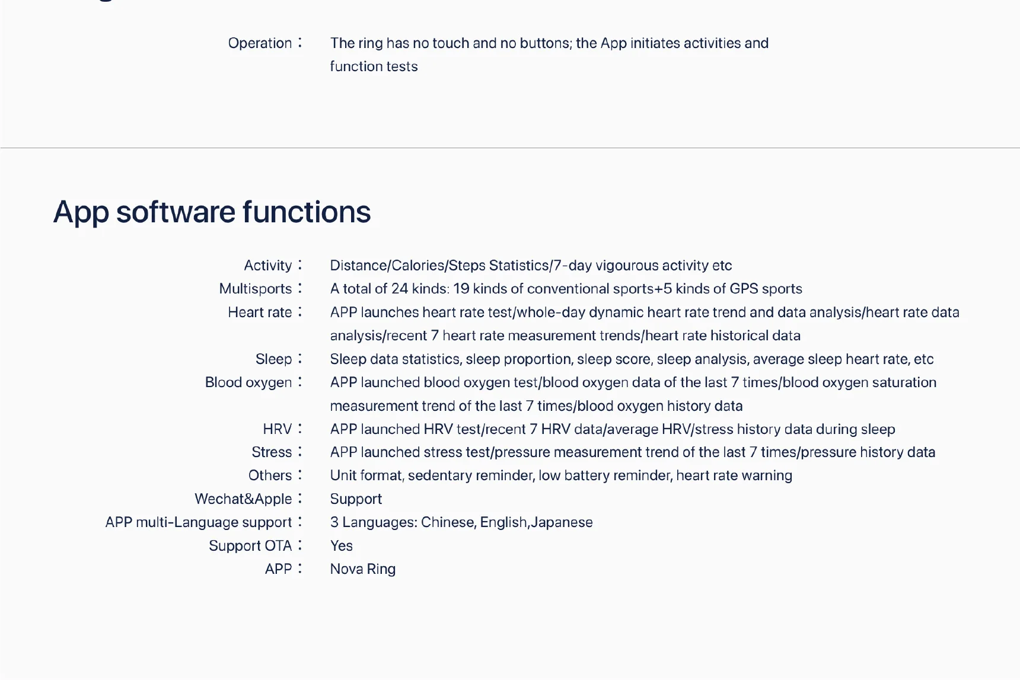Click the 'Sleep' spec label

273,359
